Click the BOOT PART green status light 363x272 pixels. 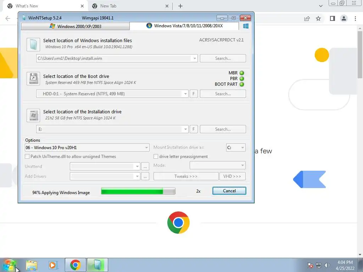[x=242, y=84]
